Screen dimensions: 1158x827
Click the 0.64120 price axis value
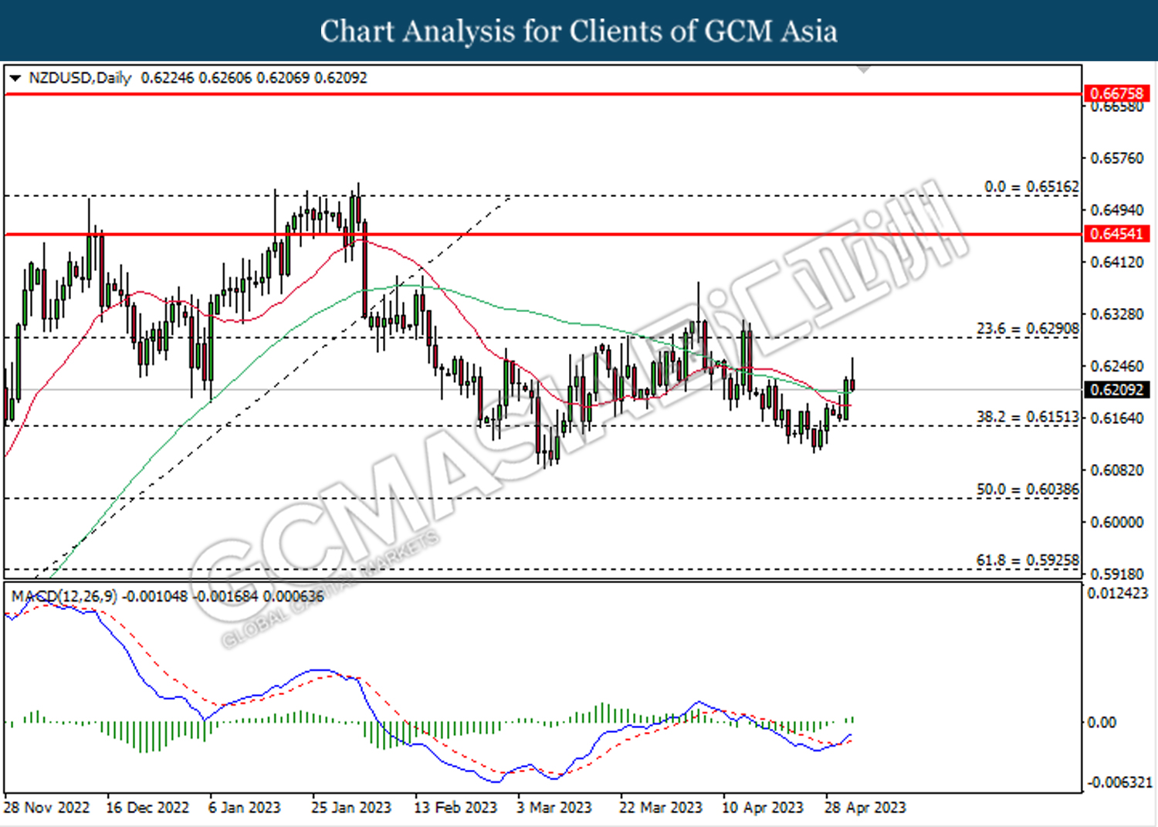(x=1117, y=263)
